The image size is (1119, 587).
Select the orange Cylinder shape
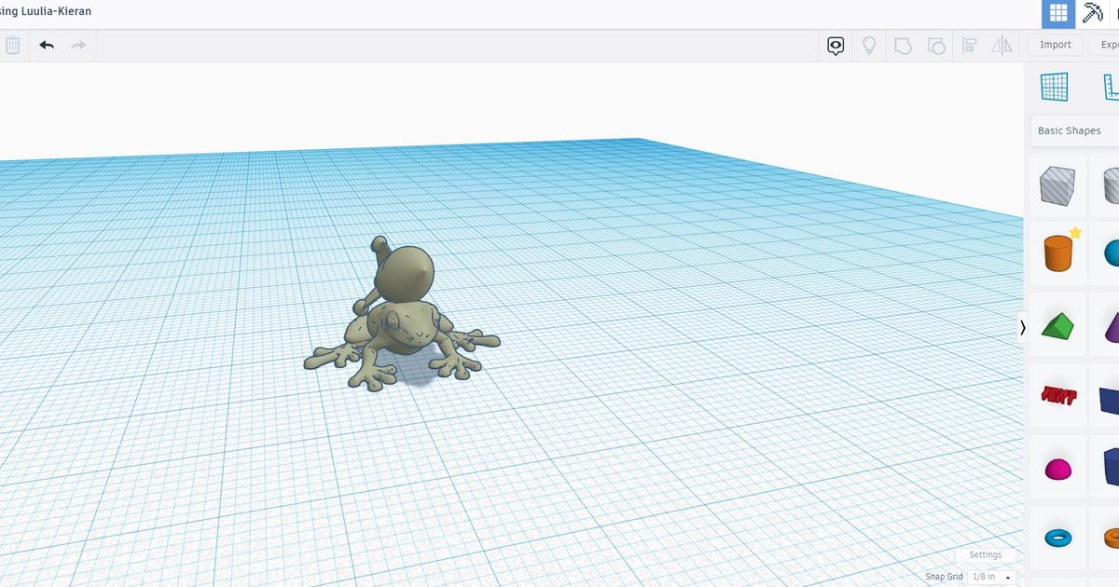(x=1057, y=253)
